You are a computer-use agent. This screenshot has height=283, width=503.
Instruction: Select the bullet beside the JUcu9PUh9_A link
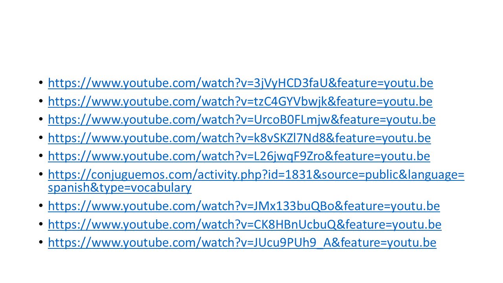pyautogui.click(x=41, y=243)
